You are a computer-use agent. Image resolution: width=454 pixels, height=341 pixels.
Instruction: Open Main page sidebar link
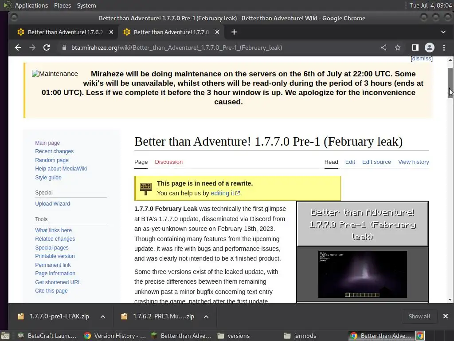(x=47, y=143)
